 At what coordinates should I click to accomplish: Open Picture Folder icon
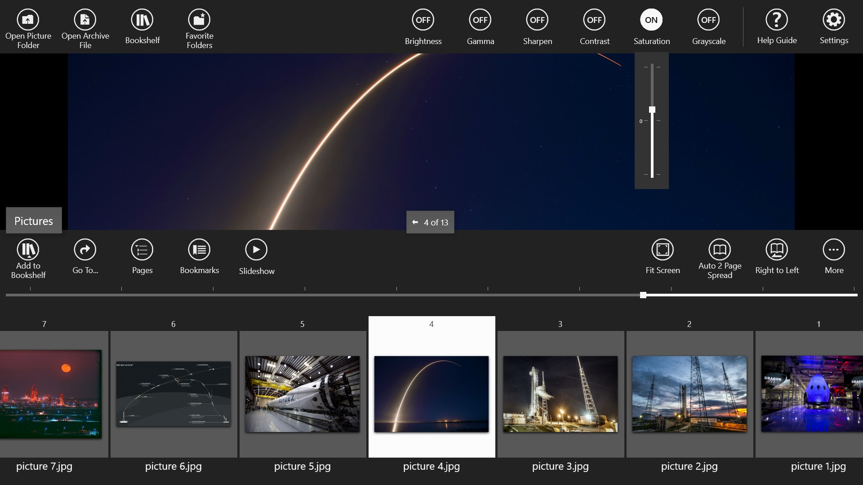pos(28,20)
